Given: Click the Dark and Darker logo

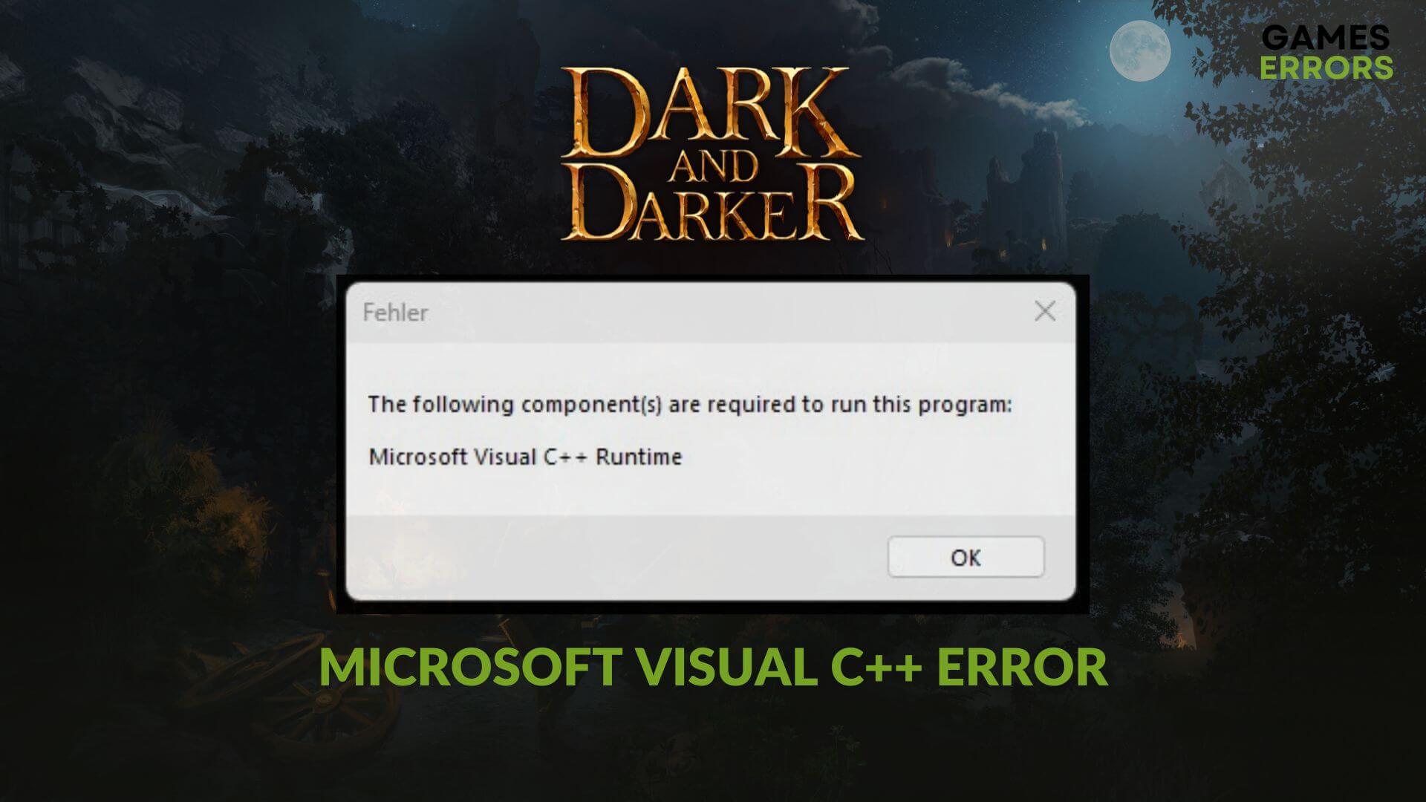Looking at the screenshot, I should [x=712, y=154].
